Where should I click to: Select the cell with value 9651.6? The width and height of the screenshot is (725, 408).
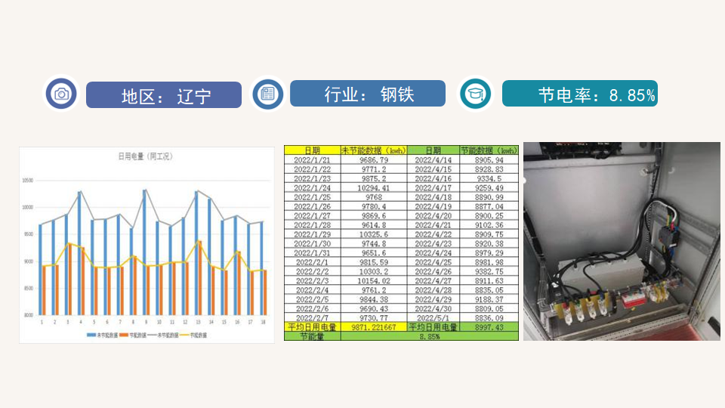(x=374, y=252)
